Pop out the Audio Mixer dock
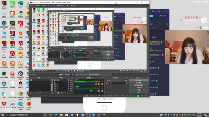This screenshot has height=117, width=209. click(104, 78)
